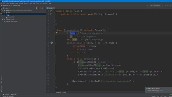172x97 pixels.
Task: Click src in the navigation breadcrumb
Action: pyautogui.click(x=10, y=5)
